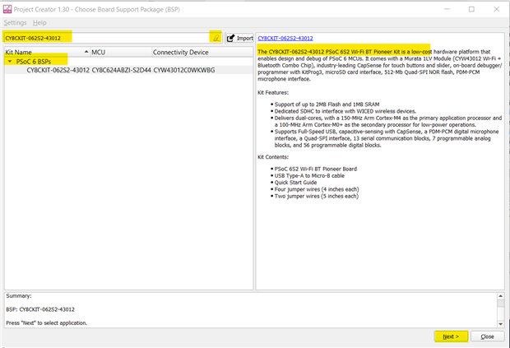
Task: Sort by the MCU column header
Action: coord(121,52)
